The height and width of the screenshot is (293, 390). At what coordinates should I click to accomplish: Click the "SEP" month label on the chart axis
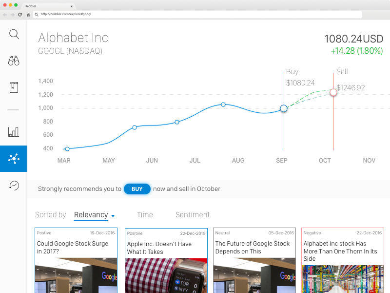282,161
